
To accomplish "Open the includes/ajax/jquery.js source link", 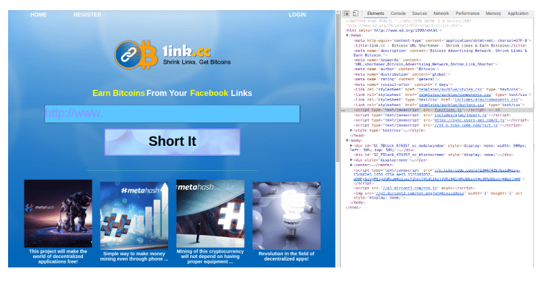I will point(460,115).
